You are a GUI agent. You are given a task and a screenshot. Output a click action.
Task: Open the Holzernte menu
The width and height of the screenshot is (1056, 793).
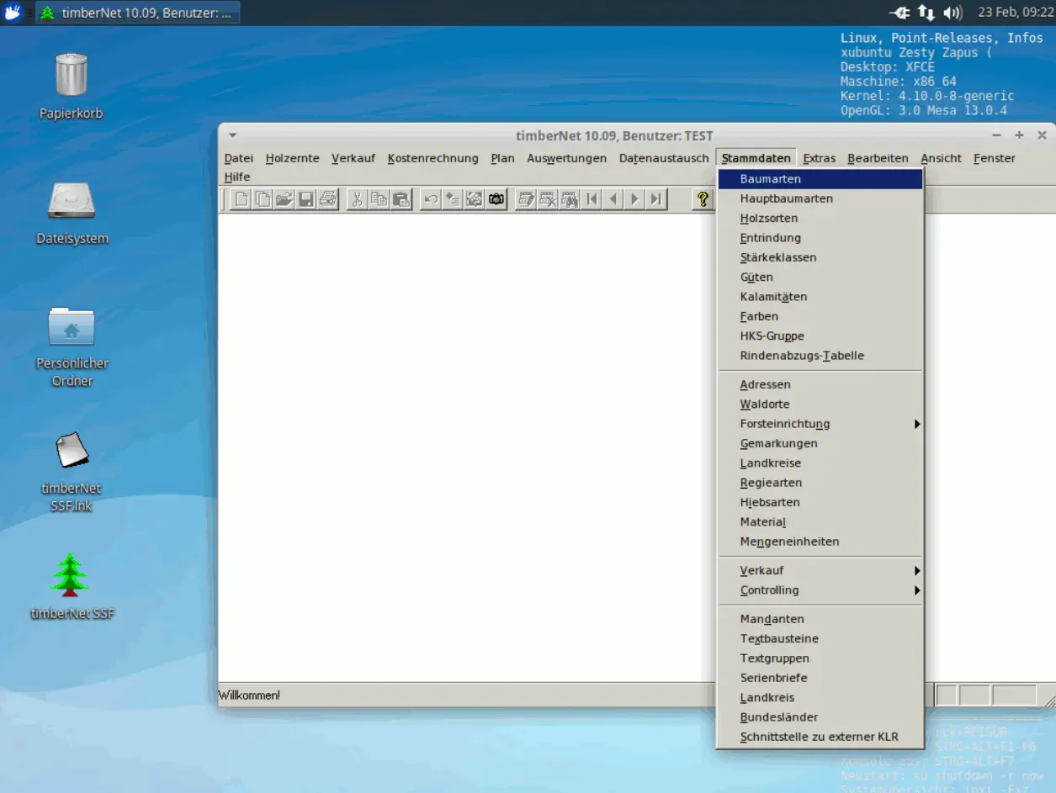(x=292, y=158)
